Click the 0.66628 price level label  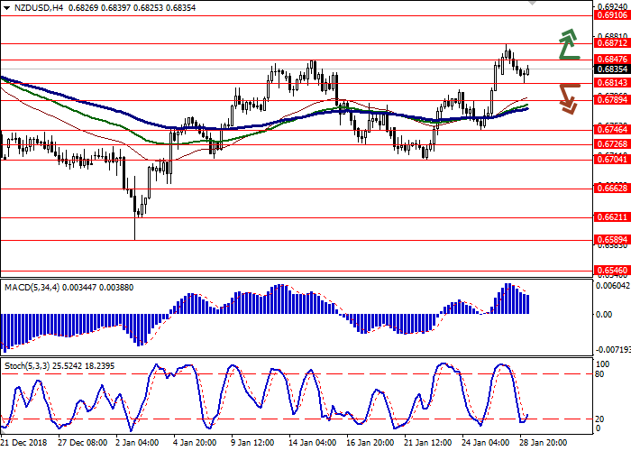(611, 189)
